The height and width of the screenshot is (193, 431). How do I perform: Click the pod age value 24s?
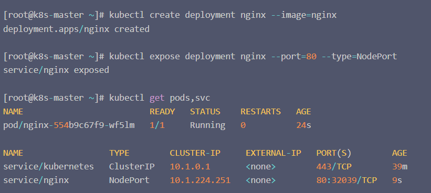tap(303, 125)
